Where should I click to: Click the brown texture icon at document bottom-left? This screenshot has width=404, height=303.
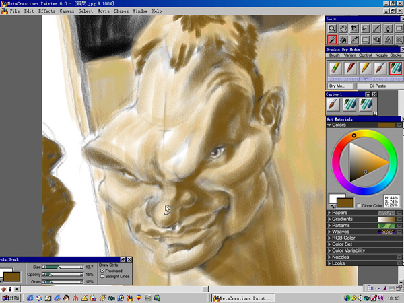3,289
